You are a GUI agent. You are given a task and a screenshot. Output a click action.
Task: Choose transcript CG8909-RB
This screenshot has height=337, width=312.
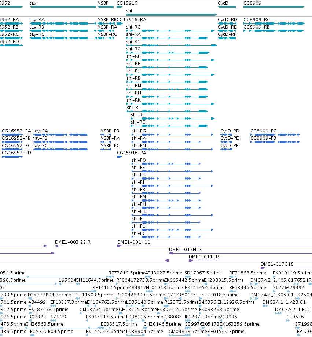(x=256, y=27)
